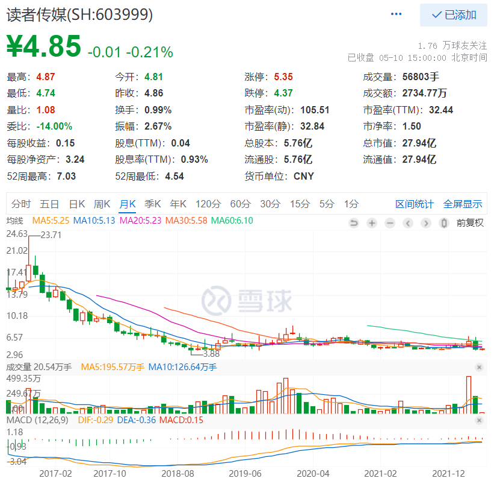This screenshot has width=497, height=481.
Task: Click the 52周最高 7.03 value
Action: point(66,176)
